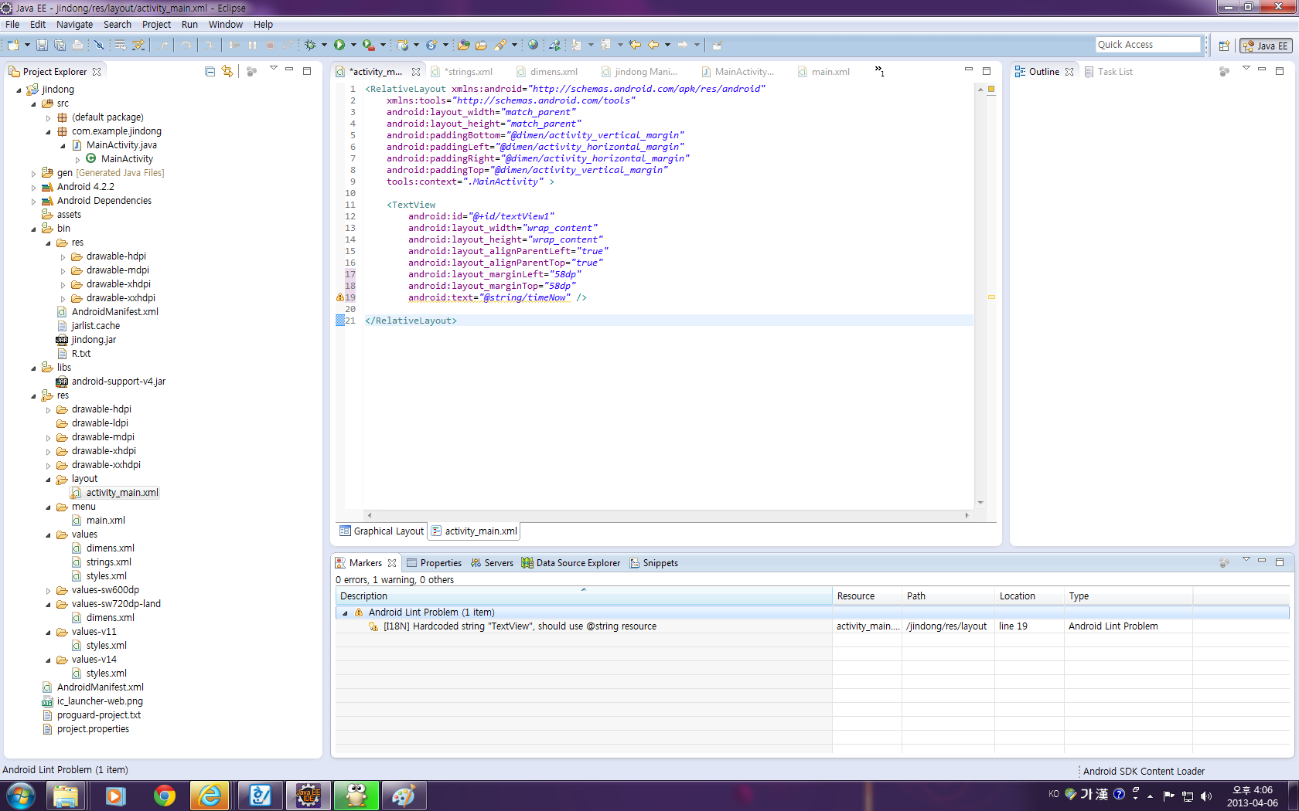Select strings.xml under values folder
This screenshot has width=1299, height=811.
point(101,562)
